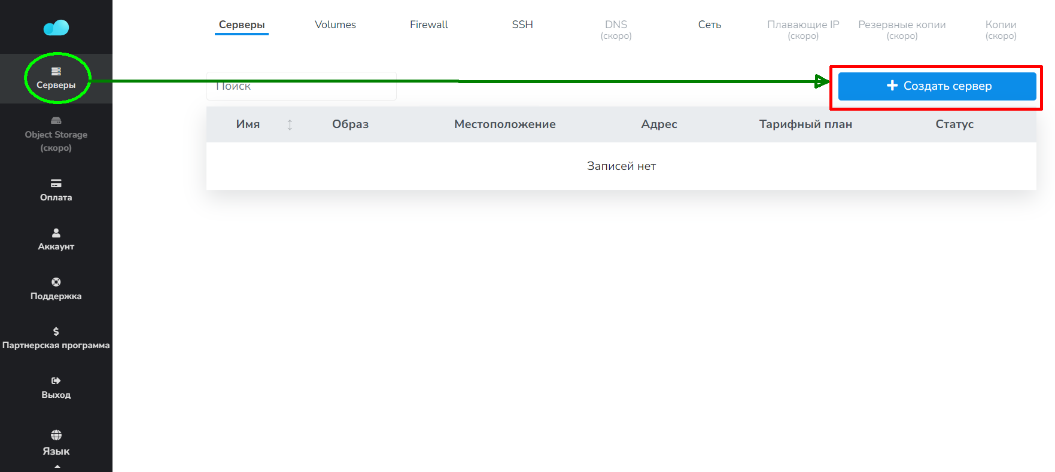This screenshot has width=1055, height=472.
Task: Select the Копии (скоро) tab
Action: pos(1001,29)
